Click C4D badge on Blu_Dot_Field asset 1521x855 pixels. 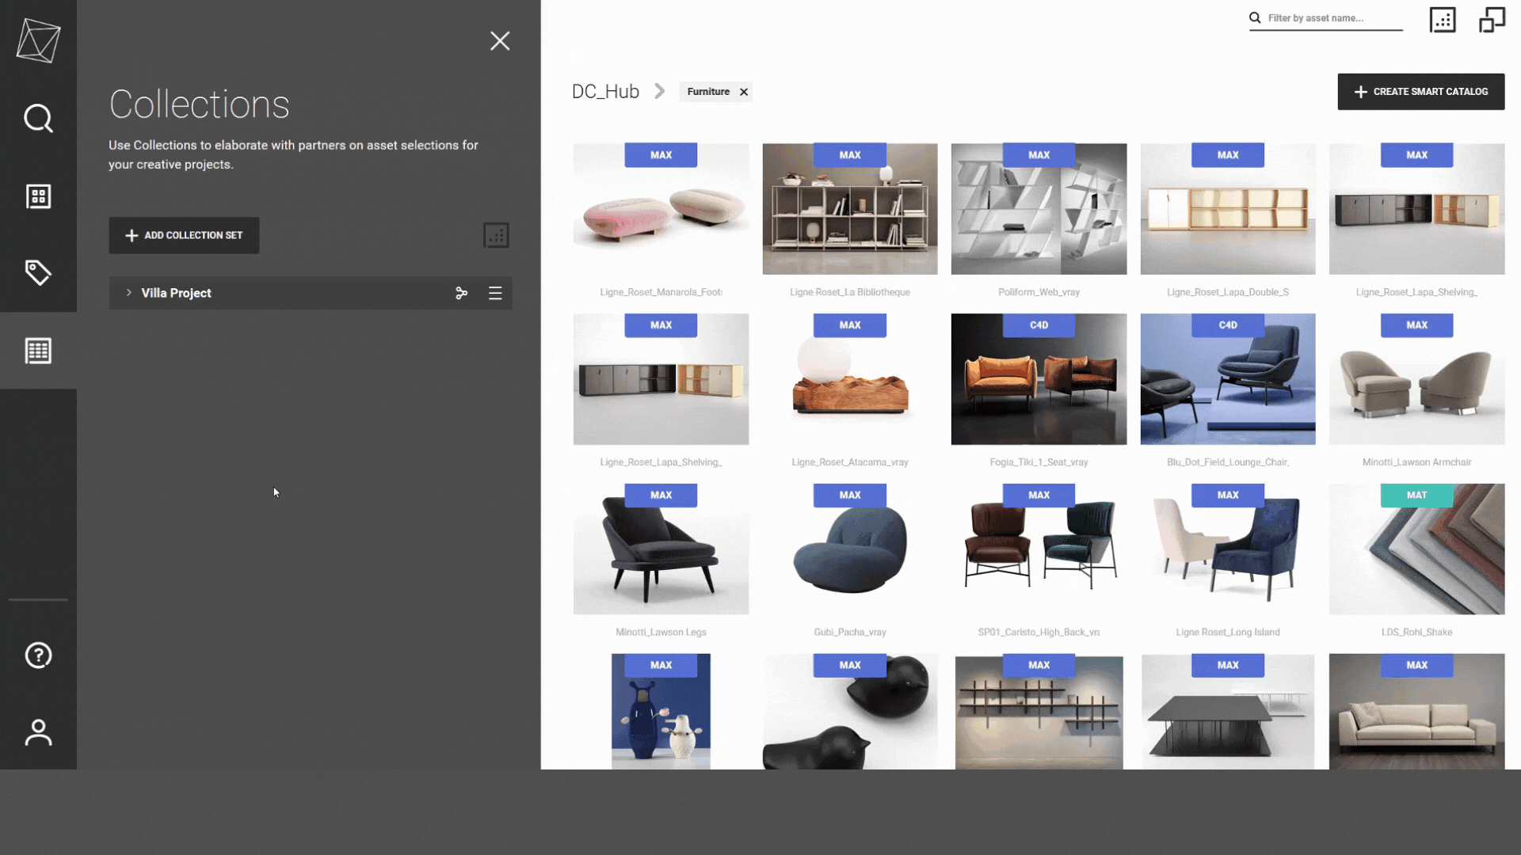(x=1228, y=325)
